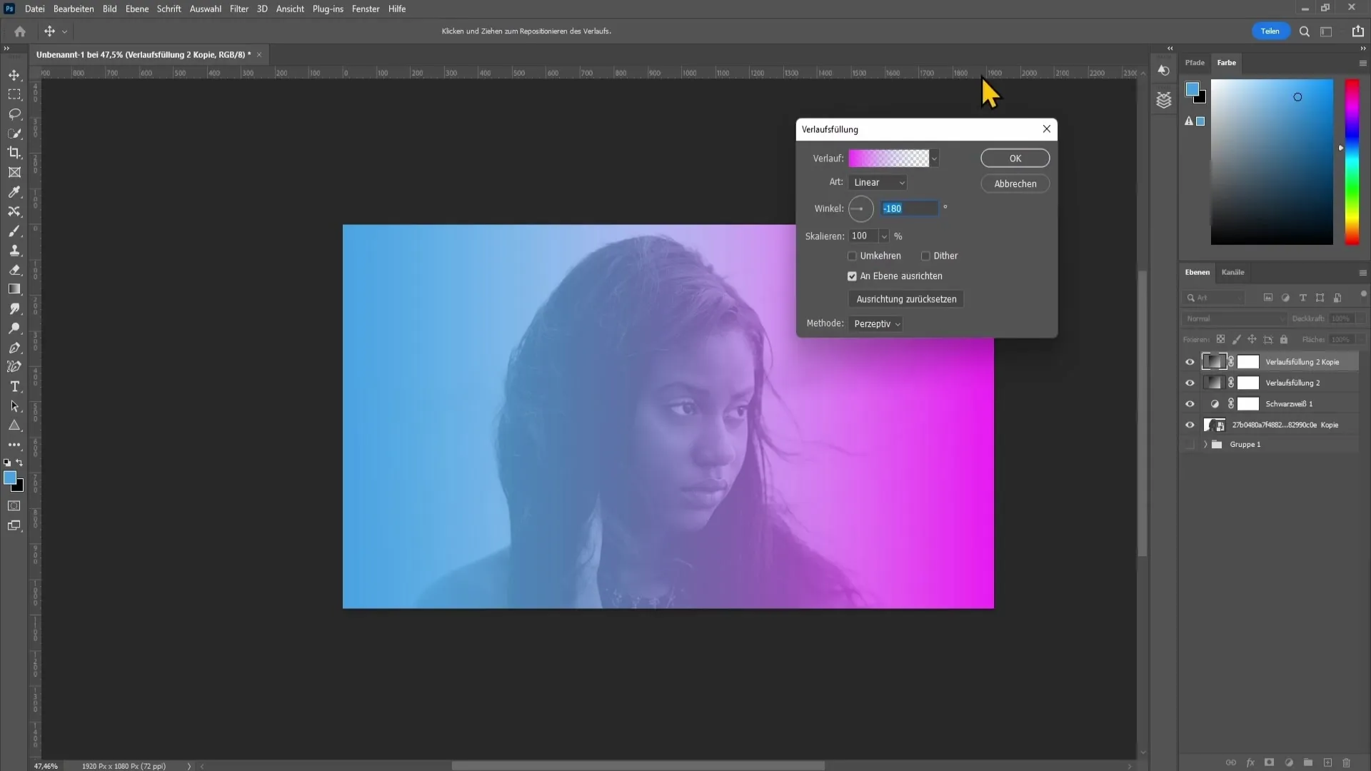Open the Skalieren percentage dropdown arrow
The height and width of the screenshot is (771, 1371).
point(884,236)
